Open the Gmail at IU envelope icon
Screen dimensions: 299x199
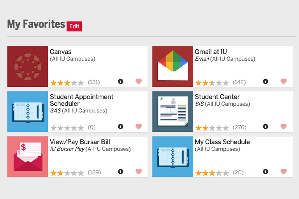[x=172, y=66]
